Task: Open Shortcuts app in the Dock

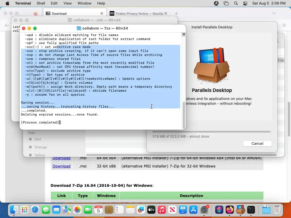Action: (219, 210)
